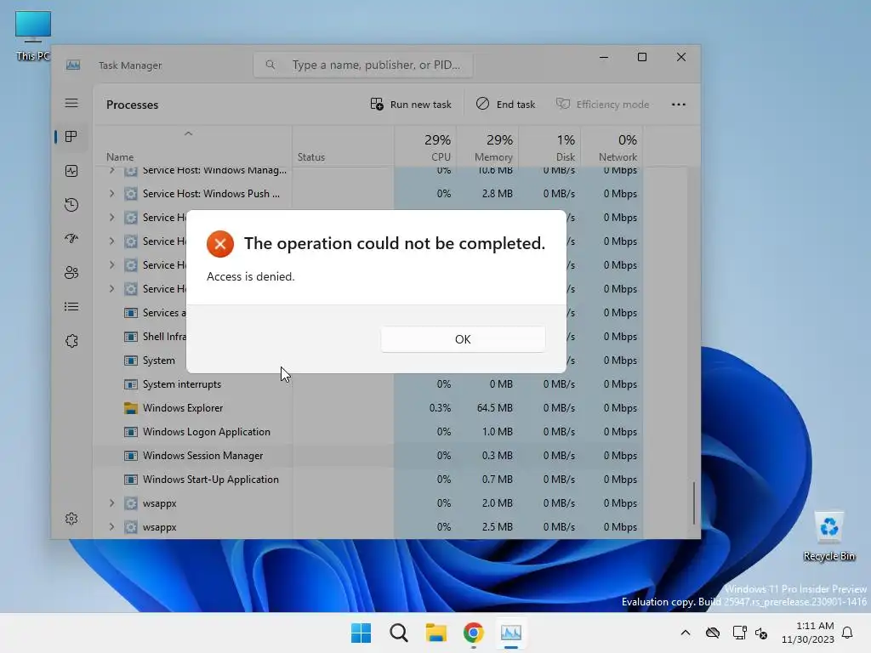Viewport: 871px width, 653px height.
Task: Select Windows Start-Up Application row
Action: [367, 480]
